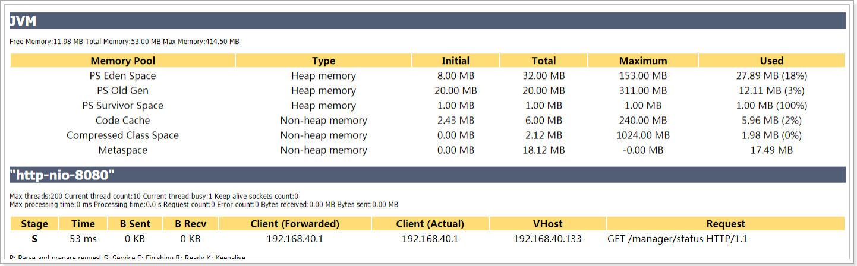Screen dimensions: 857x266
Task: Click the Client (Forwarded) column header
Action: click(295, 224)
